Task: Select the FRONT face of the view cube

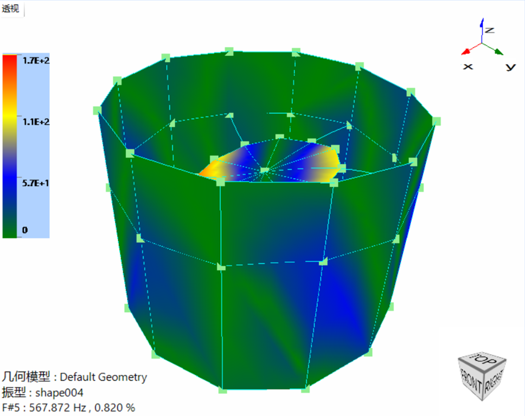Action: (x=471, y=381)
